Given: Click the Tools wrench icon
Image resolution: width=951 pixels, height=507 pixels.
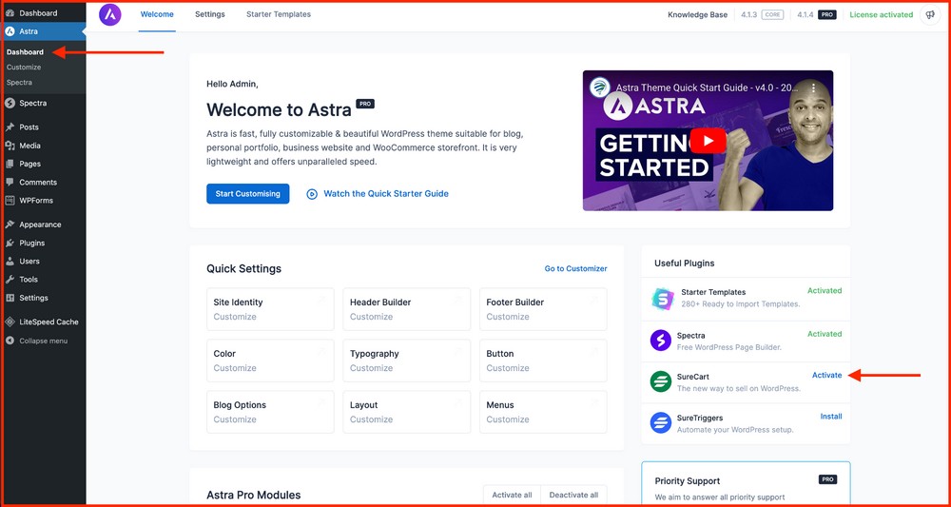Looking at the screenshot, I should [x=10, y=280].
